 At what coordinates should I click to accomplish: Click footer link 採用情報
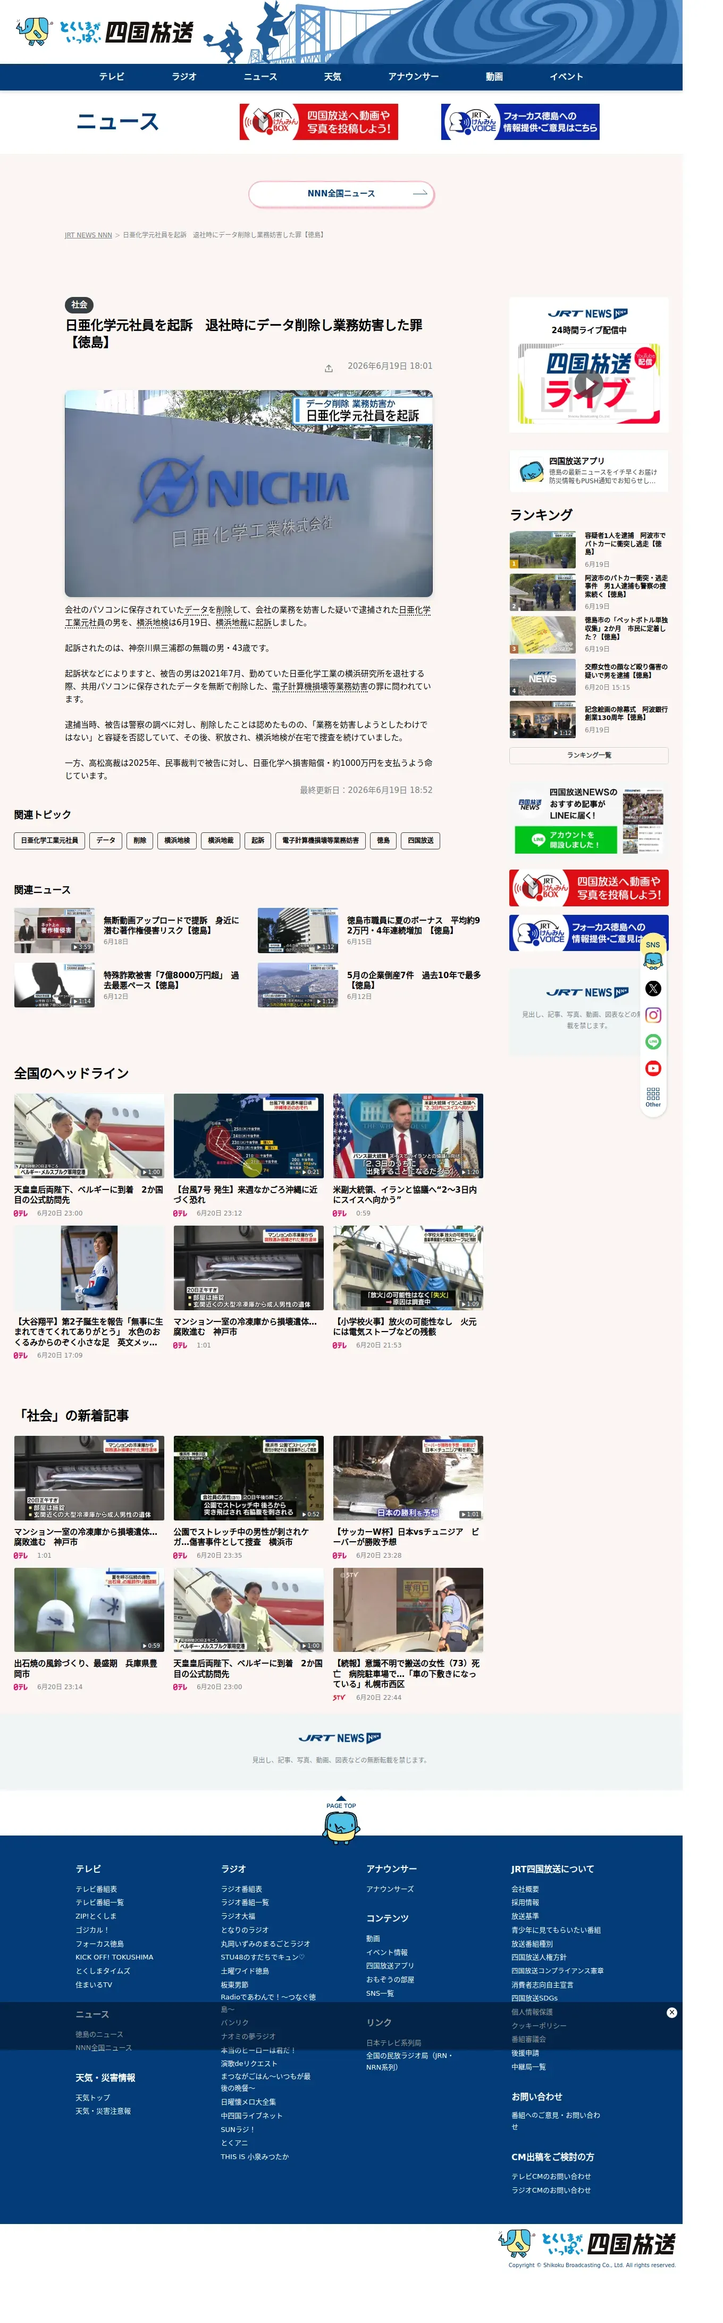tap(525, 1903)
